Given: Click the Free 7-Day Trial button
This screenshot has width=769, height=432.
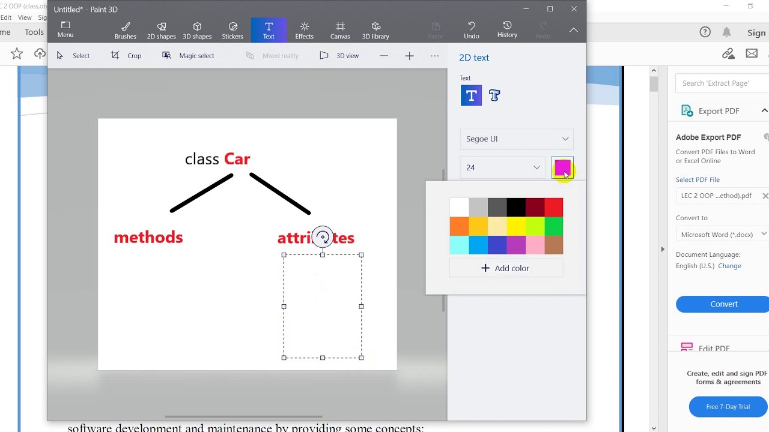Looking at the screenshot, I should [728, 407].
